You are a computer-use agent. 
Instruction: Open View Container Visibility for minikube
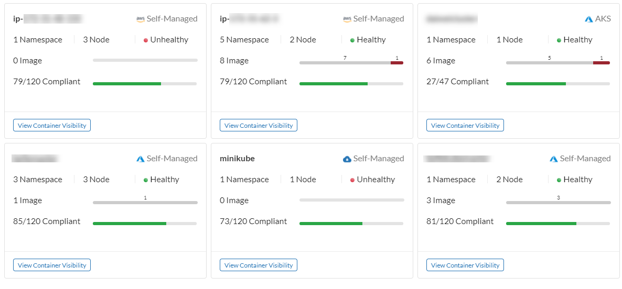tap(259, 265)
